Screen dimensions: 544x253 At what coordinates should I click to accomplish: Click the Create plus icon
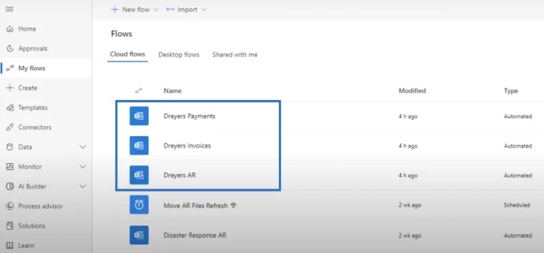point(10,88)
